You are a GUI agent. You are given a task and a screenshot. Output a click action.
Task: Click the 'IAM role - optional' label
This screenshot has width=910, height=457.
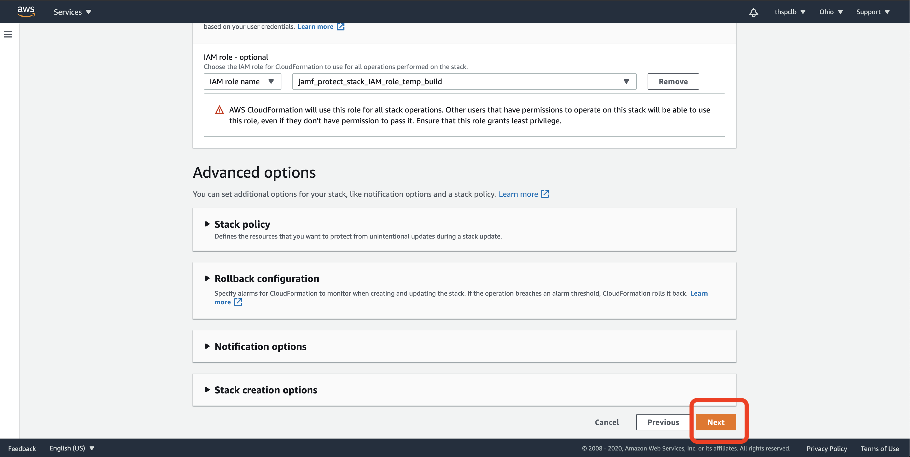coord(236,57)
